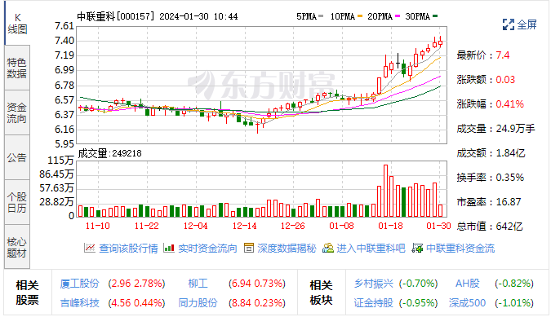Click the 总市值 value 642亿
Viewport: 551px width, 317px height.
[x=509, y=227]
